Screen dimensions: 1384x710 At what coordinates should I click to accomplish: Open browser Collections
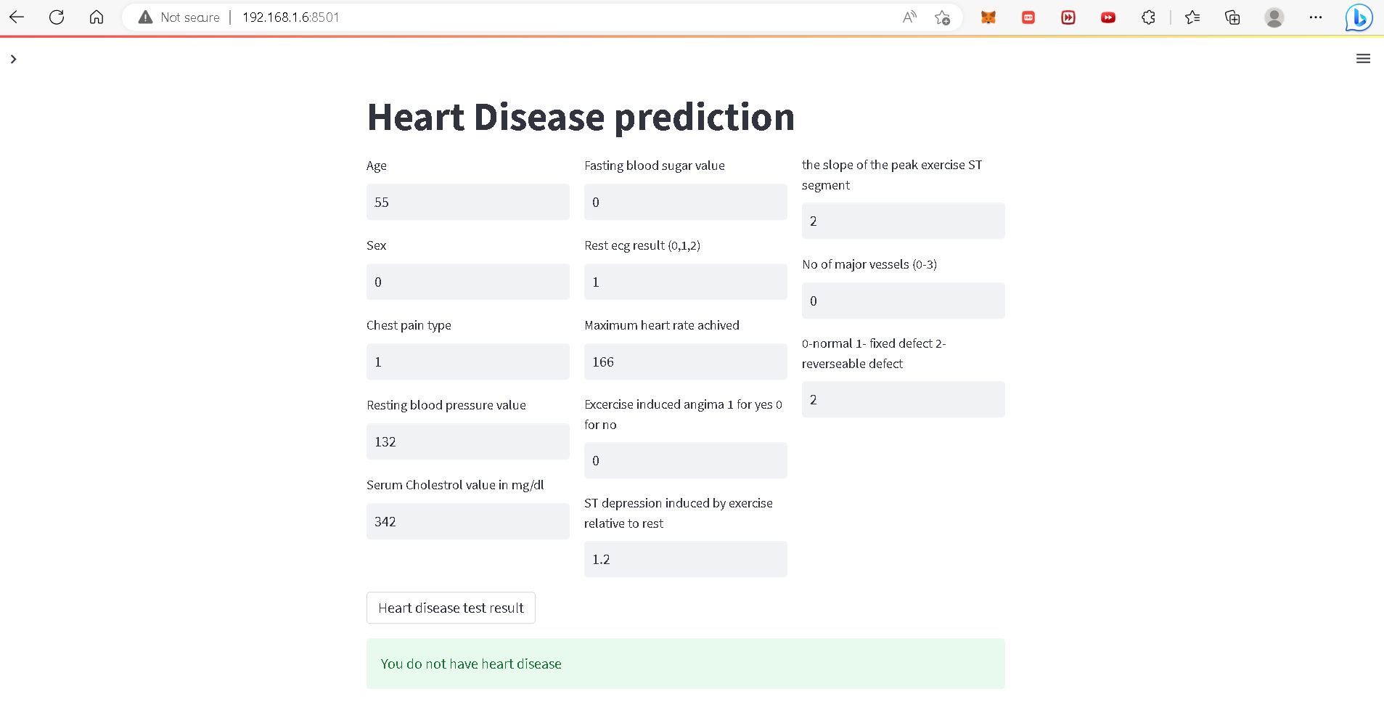[x=1232, y=17]
